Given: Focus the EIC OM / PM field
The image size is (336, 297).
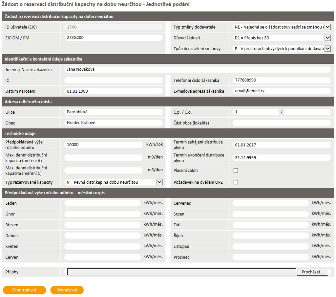Looking at the screenshot, I should click(113, 37).
